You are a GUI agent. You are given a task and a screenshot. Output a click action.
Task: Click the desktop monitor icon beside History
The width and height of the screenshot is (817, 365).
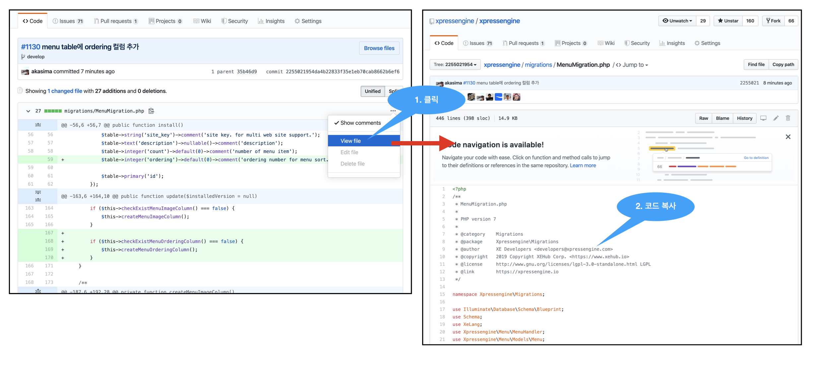pos(763,118)
